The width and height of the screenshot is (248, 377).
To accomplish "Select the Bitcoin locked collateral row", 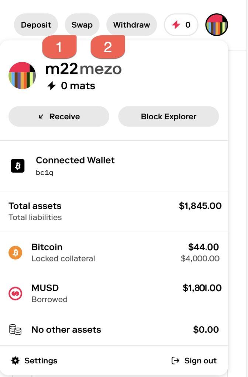I will point(114,253).
